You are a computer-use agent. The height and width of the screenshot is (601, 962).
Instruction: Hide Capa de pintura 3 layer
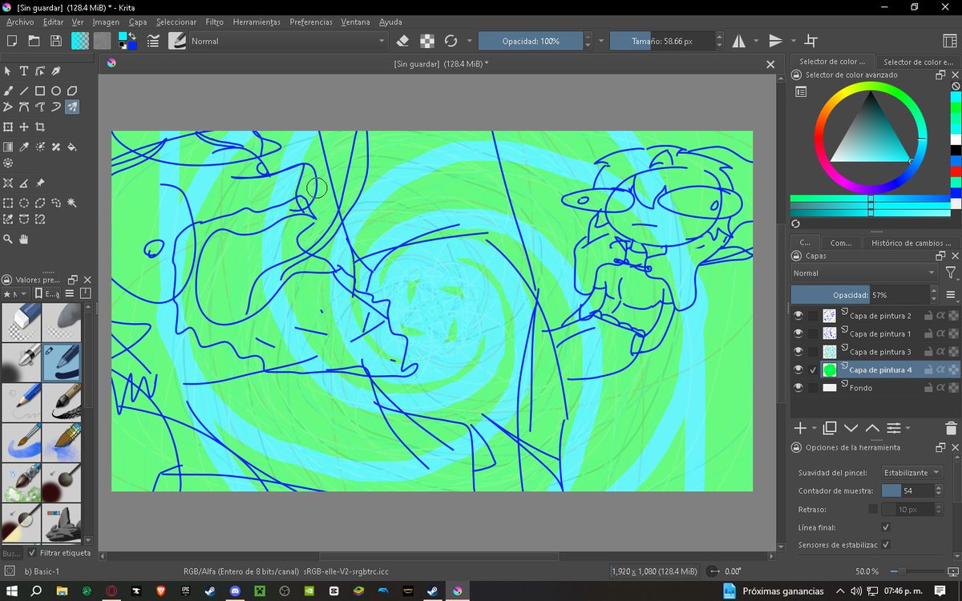pyautogui.click(x=798, y=352)
